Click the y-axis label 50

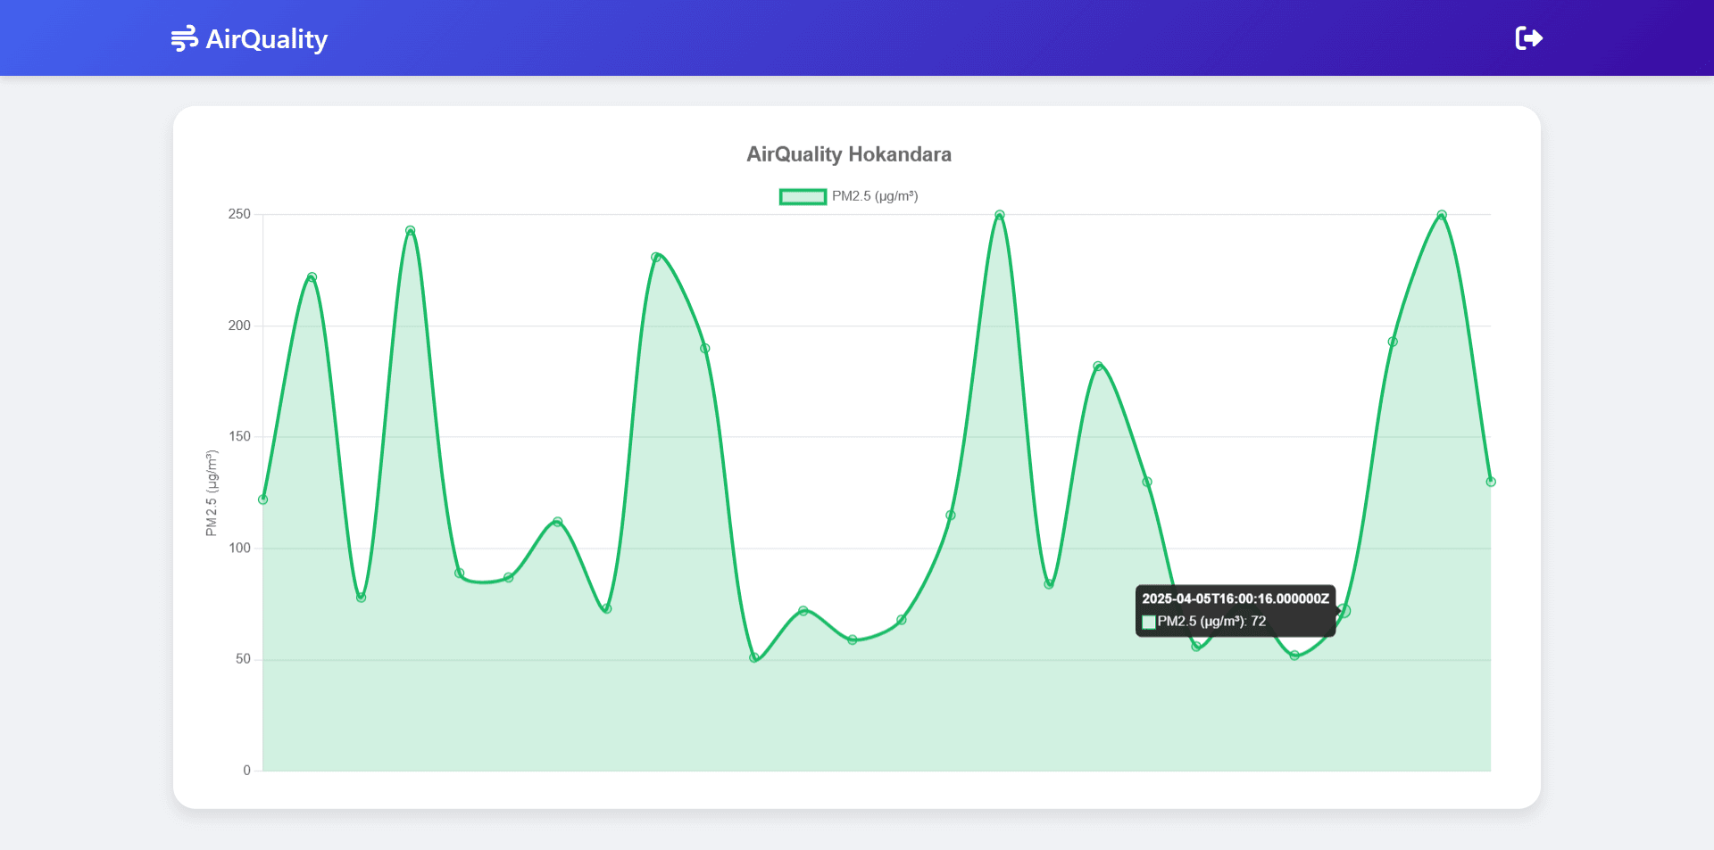point(243,659)
